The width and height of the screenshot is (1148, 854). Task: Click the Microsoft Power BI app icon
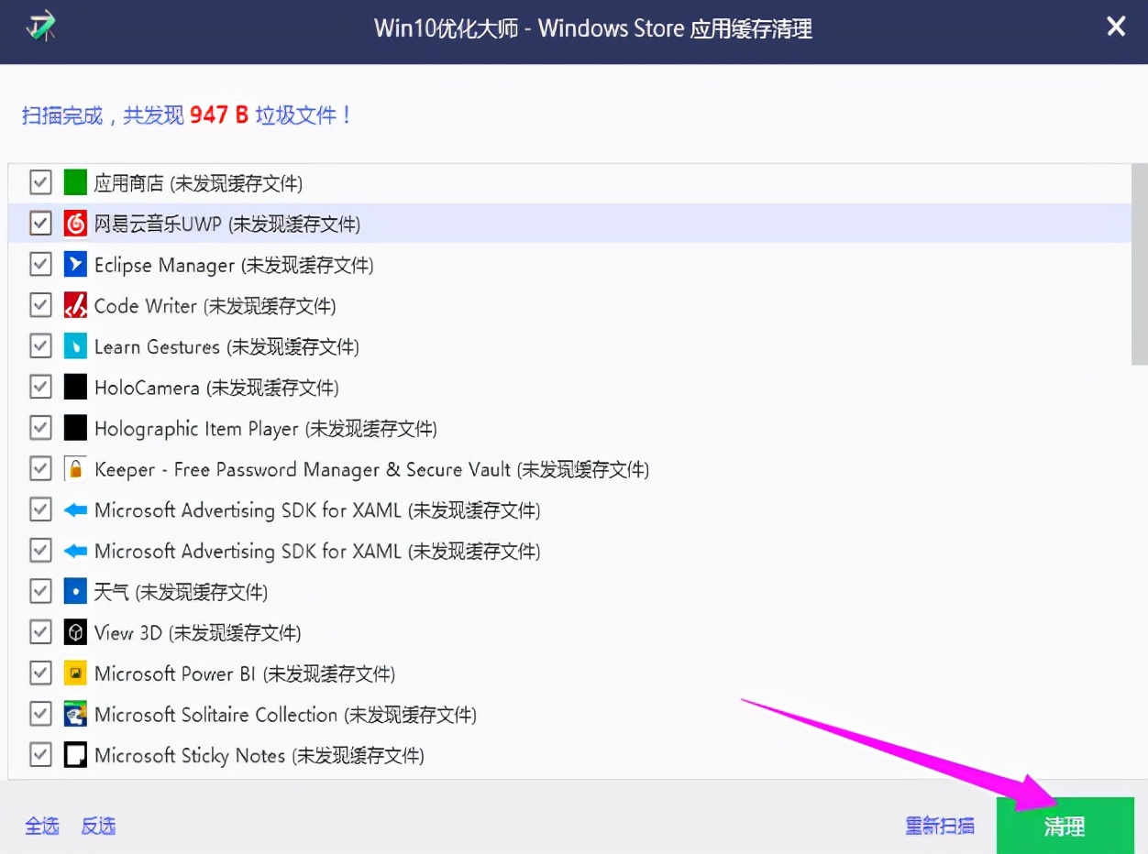(x=74, y=673)
